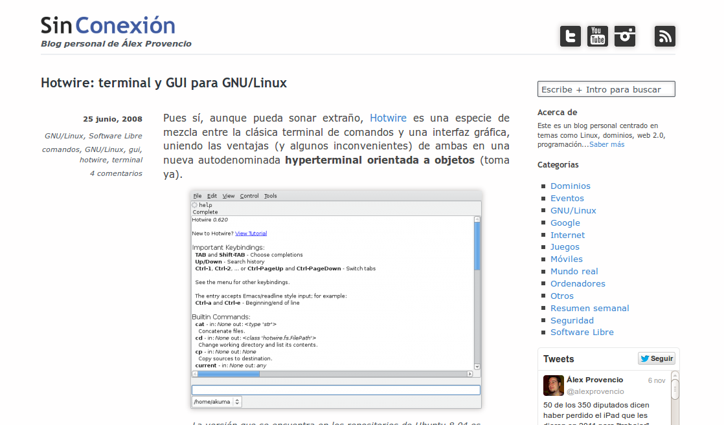Open the Instagram camera icon in the header
Viewport: 724px width, 425px height.
point(625,36)
